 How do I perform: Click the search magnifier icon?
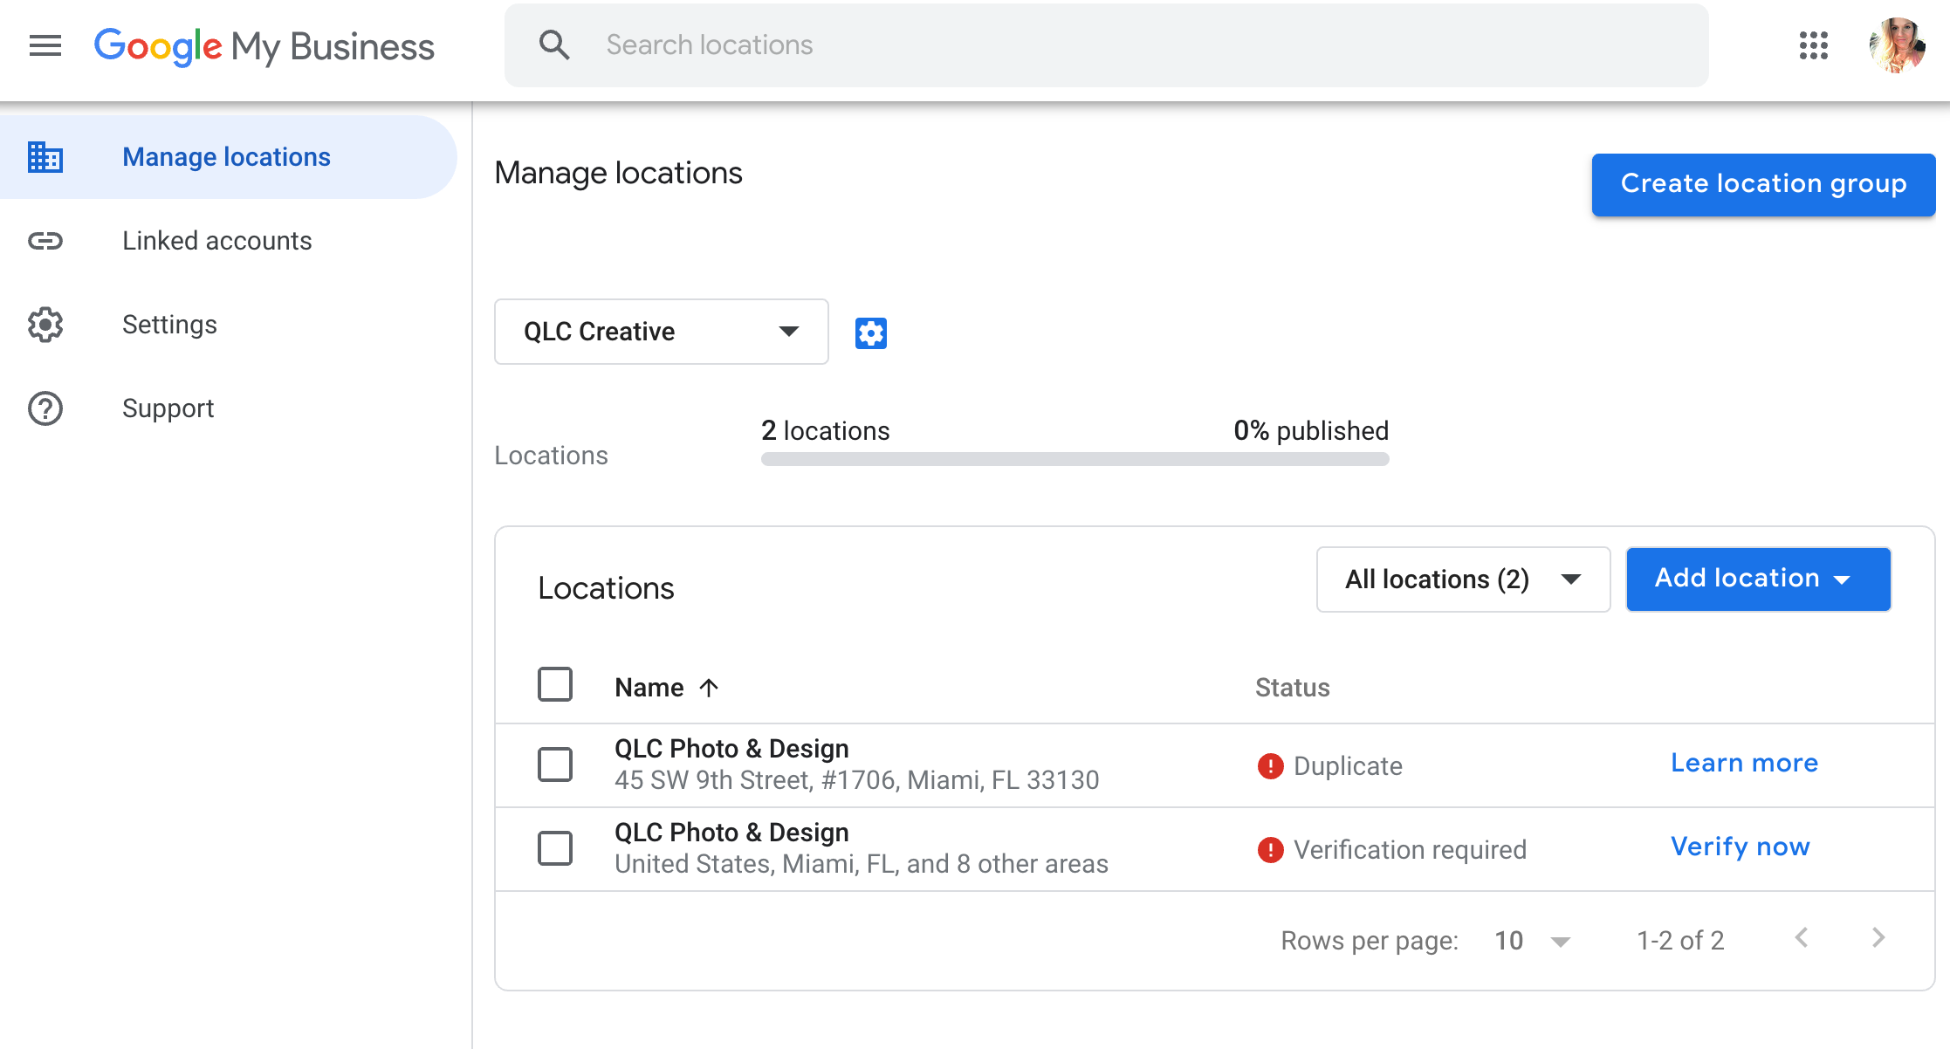click(x=554, y=45)
